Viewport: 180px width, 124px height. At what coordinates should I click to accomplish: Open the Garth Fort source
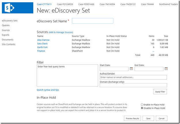point(42,47)
